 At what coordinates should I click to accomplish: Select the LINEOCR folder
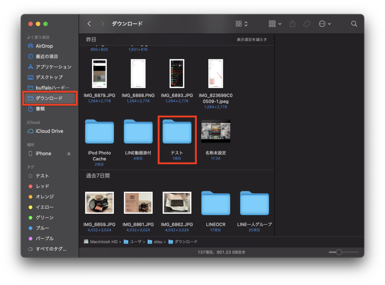click(216, 203)
